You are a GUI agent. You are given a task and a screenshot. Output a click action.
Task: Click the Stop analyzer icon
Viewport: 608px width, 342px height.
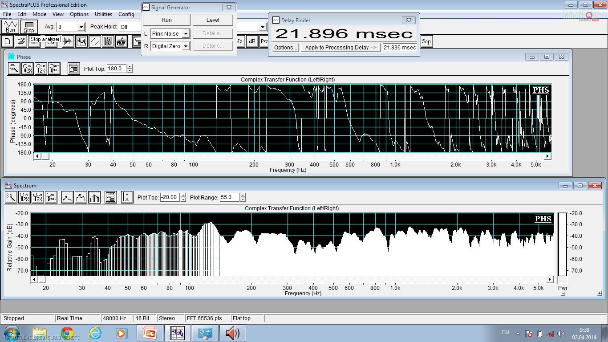click(29, 26)
